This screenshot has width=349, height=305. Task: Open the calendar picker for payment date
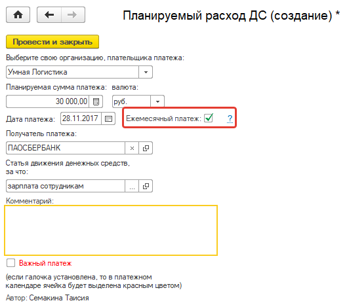pyautogui.click(x=108, y=118)
